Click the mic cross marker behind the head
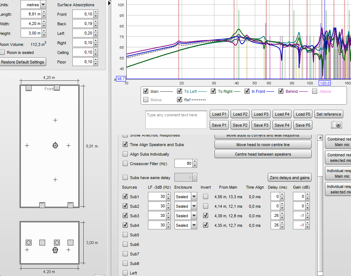 tap(55, 179)
